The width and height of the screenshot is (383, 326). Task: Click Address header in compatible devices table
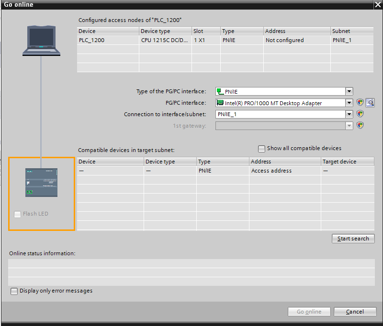285,162
